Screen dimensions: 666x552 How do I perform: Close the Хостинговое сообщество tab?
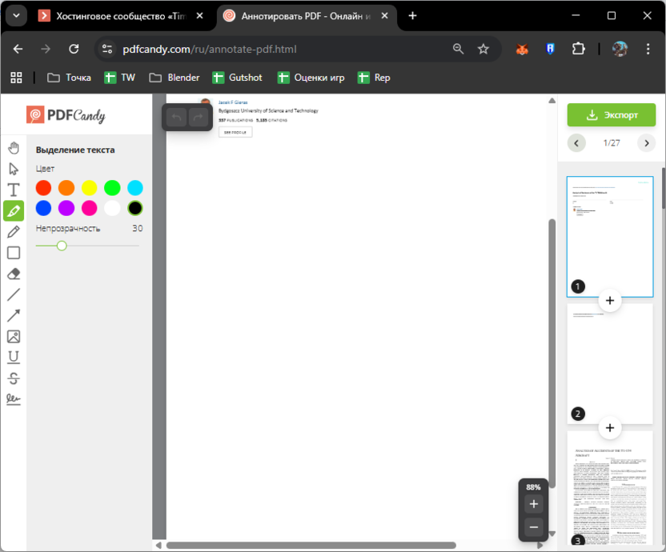pos(199,16)
